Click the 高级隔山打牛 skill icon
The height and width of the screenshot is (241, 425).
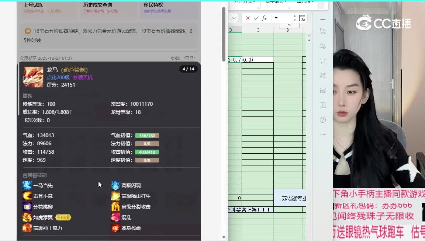tap(115, 196)
